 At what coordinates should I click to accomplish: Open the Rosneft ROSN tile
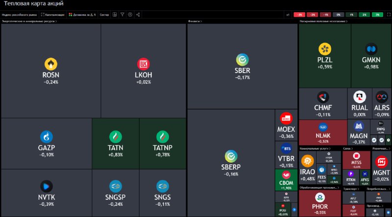(51, 71)
